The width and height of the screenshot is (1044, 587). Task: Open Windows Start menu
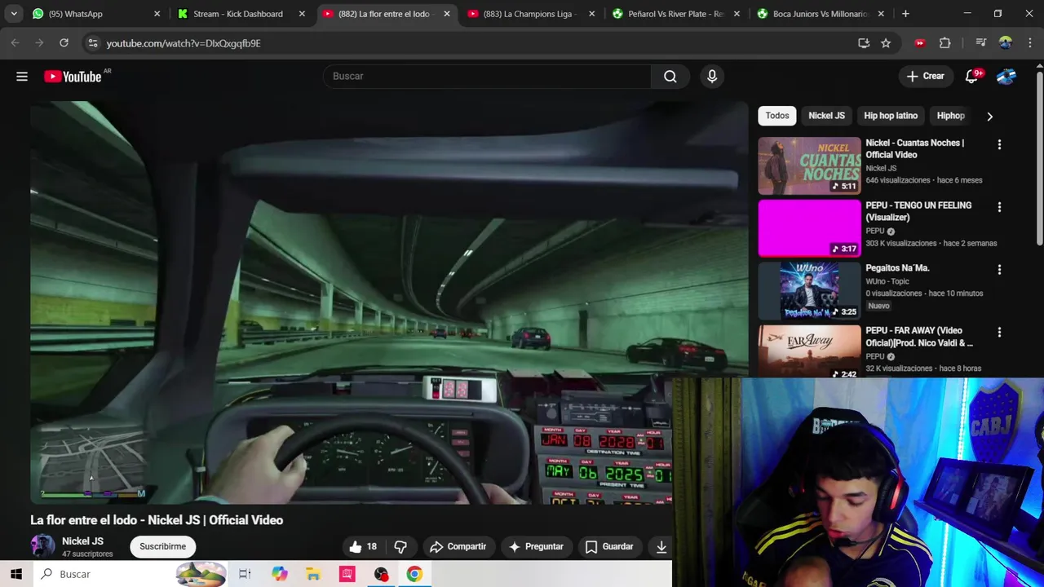pyautogui.click(x=16, y=574)
